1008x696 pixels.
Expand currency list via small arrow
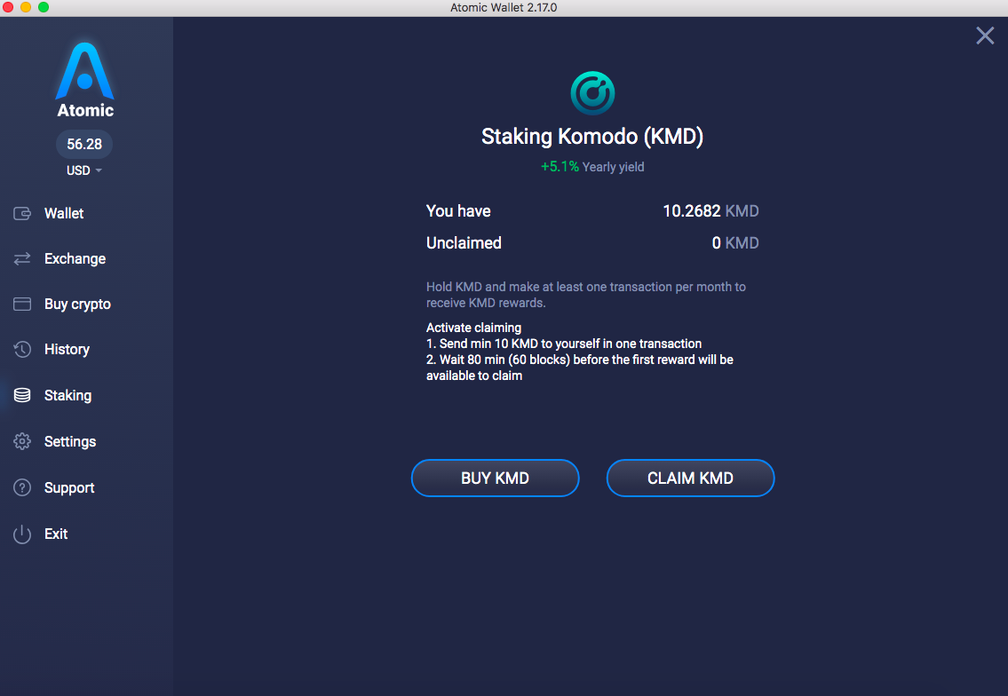click(99, 170)
